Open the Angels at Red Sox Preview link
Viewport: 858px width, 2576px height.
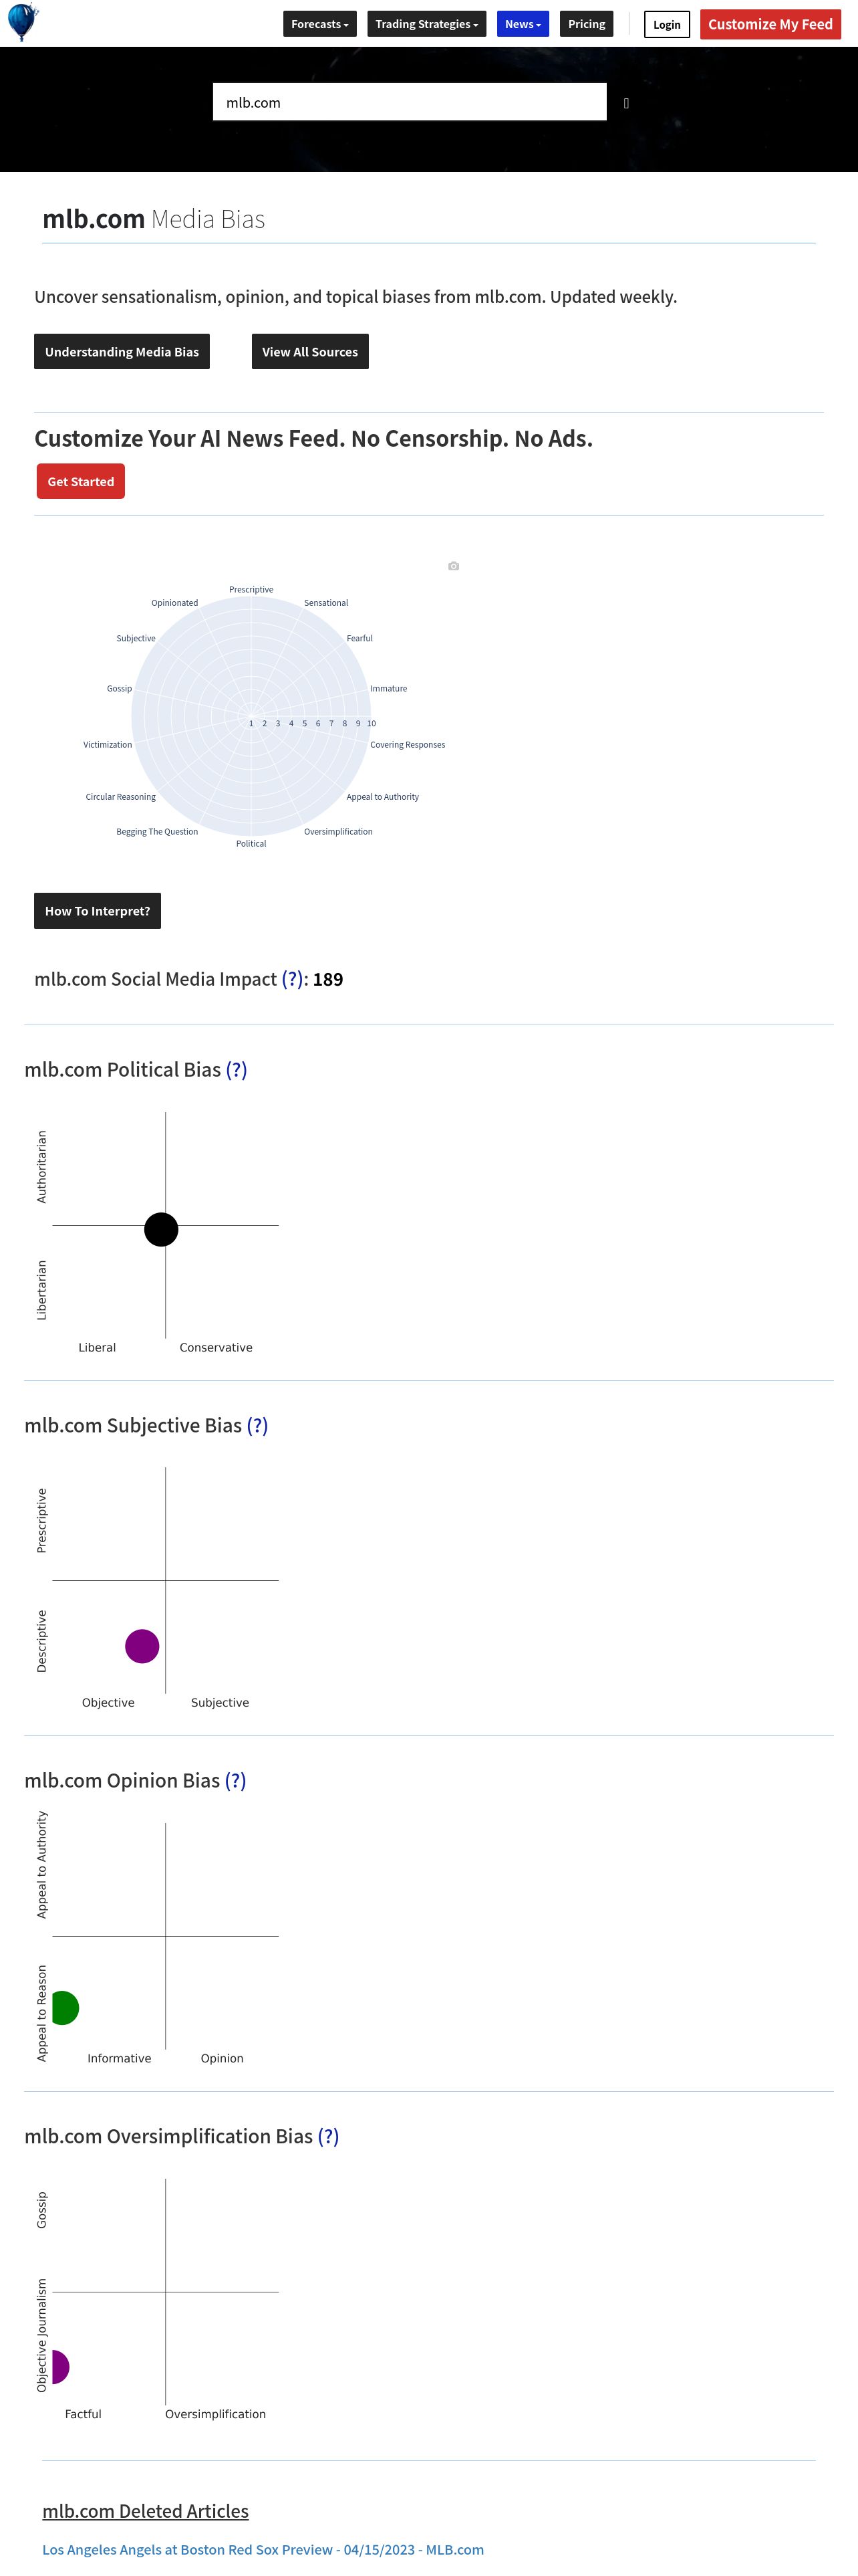click(263, 2549)
